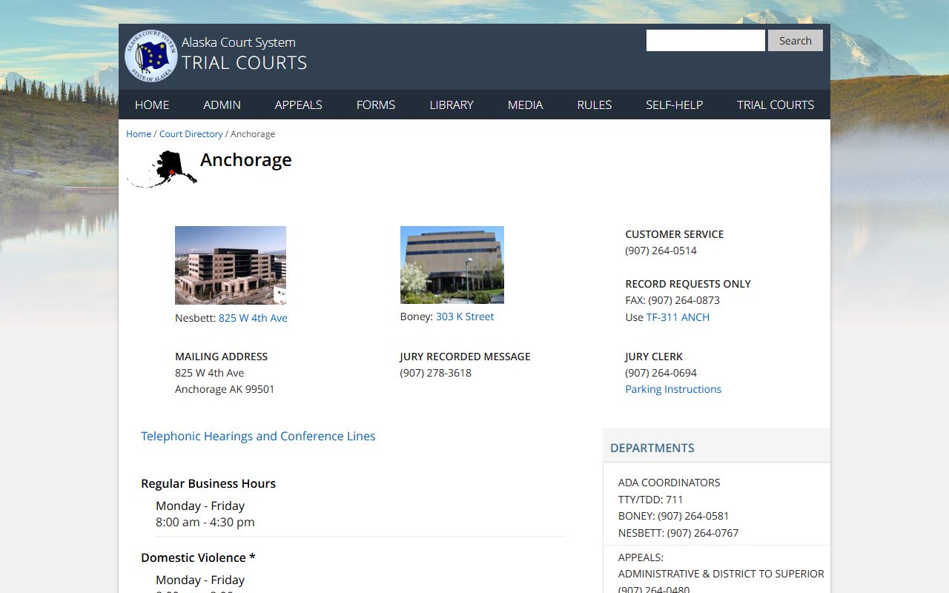This screenshot has width=949, height=593.
Task: Select the jury clerk number (907) 264-0694
Action: point(661,373)
